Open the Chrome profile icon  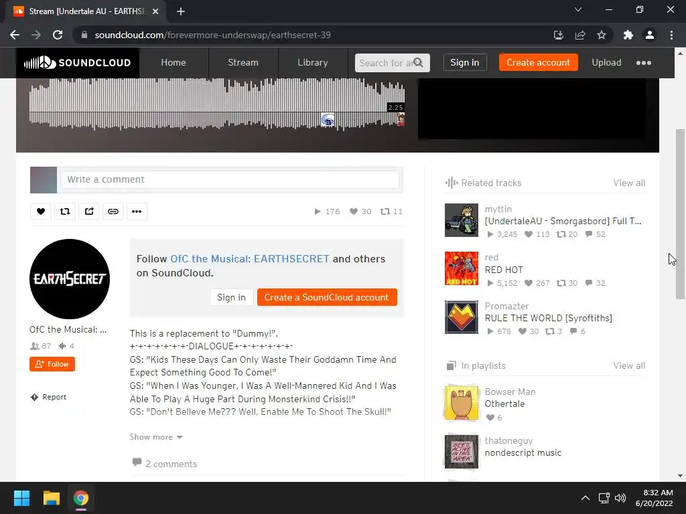click(650, 35)
